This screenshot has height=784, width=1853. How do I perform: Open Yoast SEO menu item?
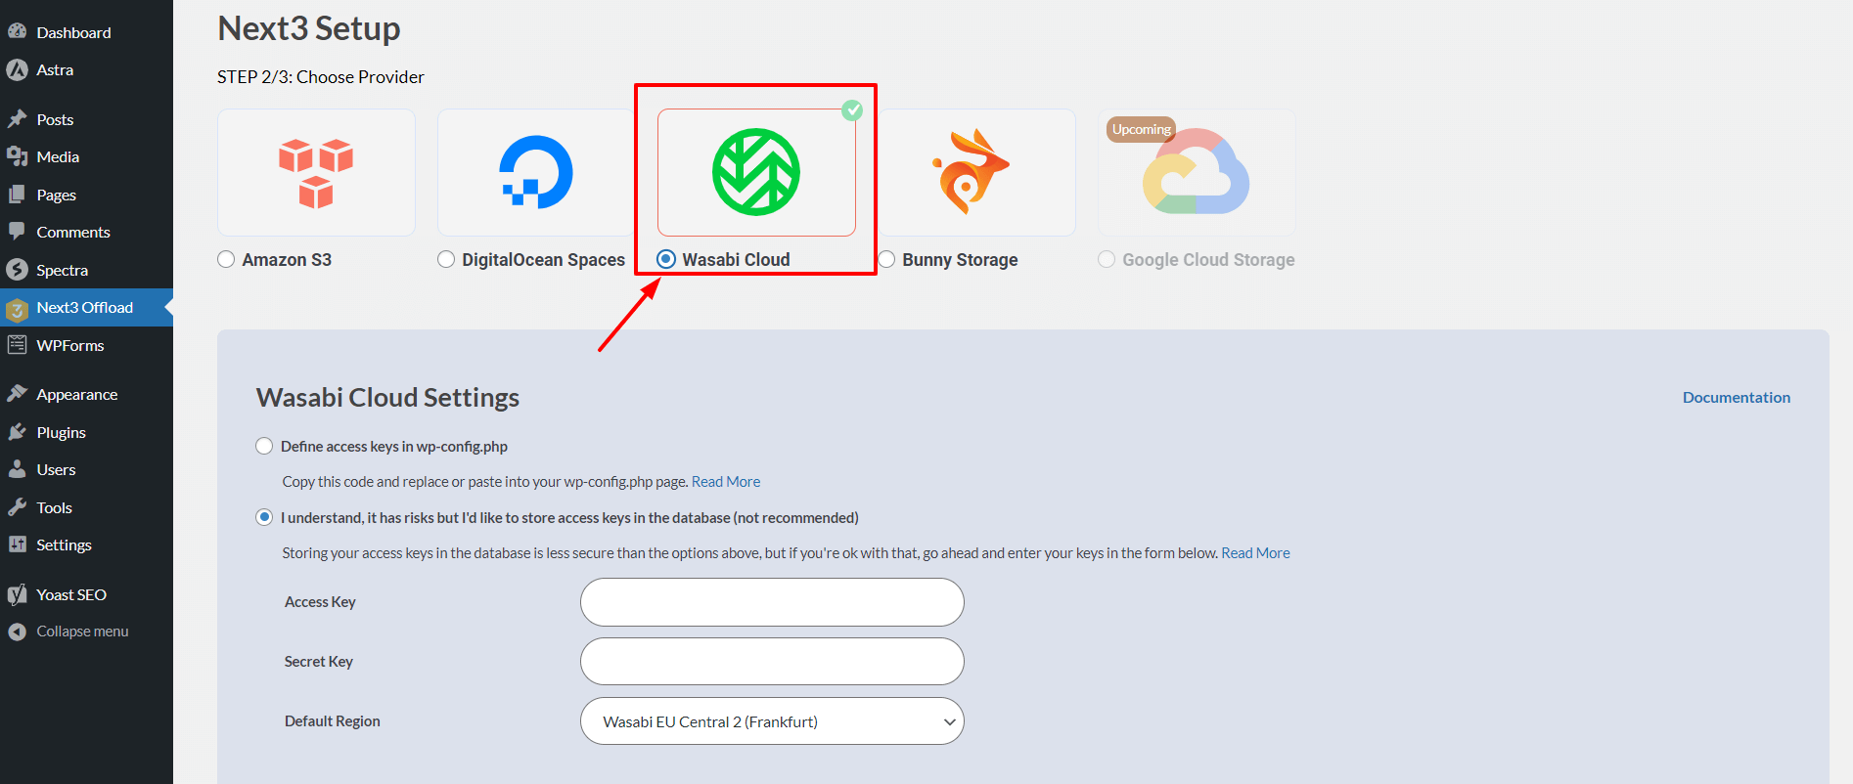pyautogui.click(x=86, y=594)
